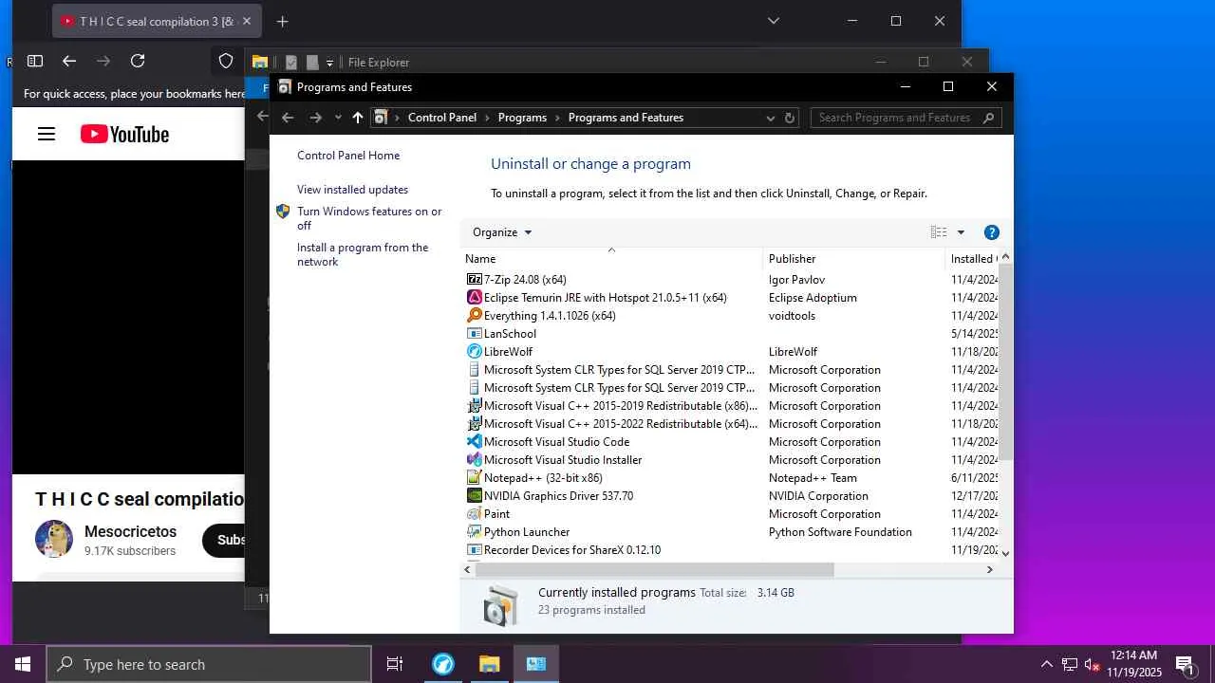This screenshot has height=683, width=1215.
Task: Click the Control Panel breadcrumb item
Action: point(442,118)
